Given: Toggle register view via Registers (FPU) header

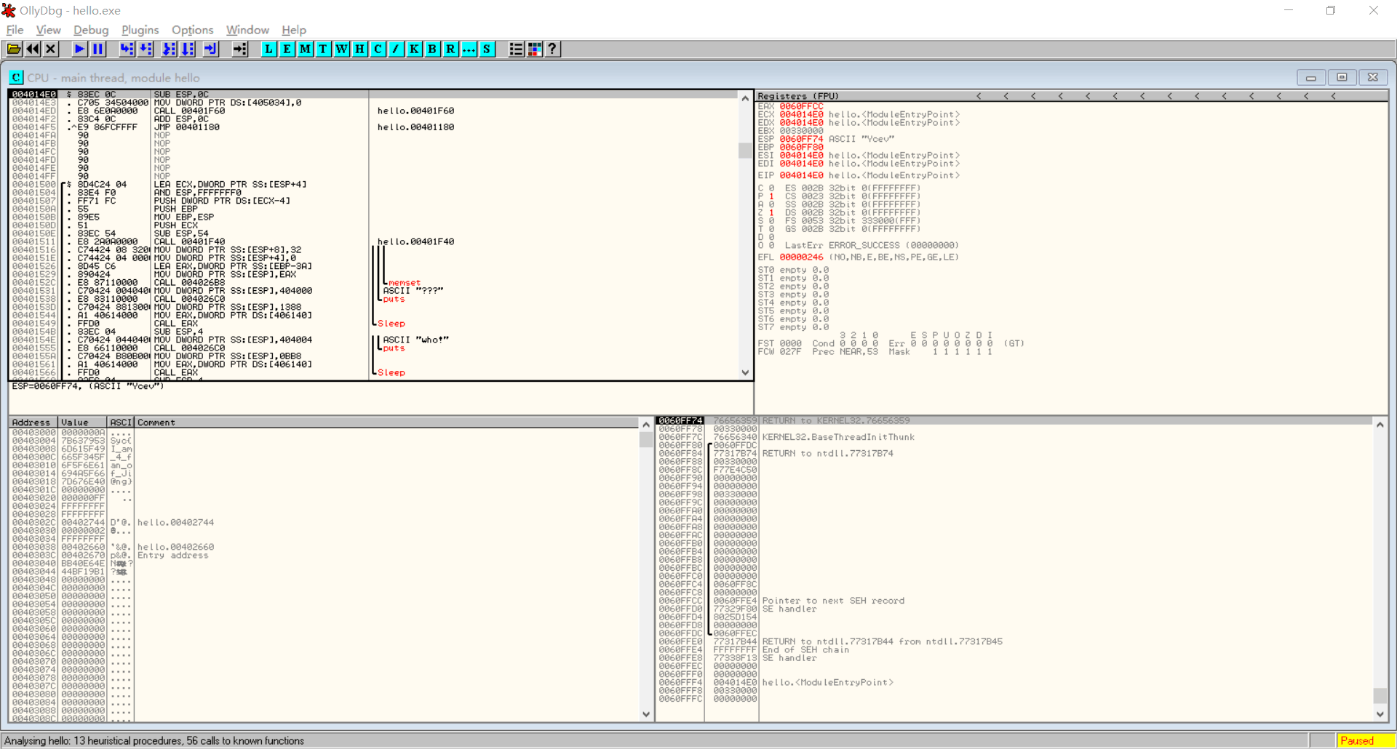Looking at the screenshot, I should coord(798,96).
